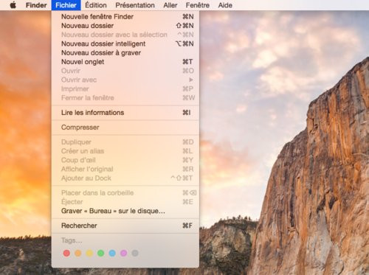Open the Édition menu
This screenshot has width=369, height=275.
[x=96, y=5]
